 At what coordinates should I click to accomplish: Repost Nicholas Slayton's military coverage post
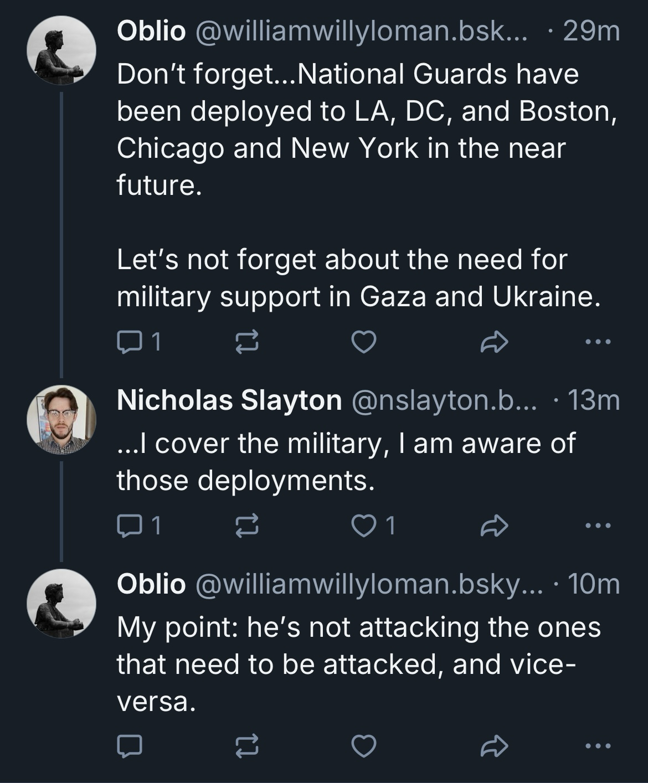(247, 526)
